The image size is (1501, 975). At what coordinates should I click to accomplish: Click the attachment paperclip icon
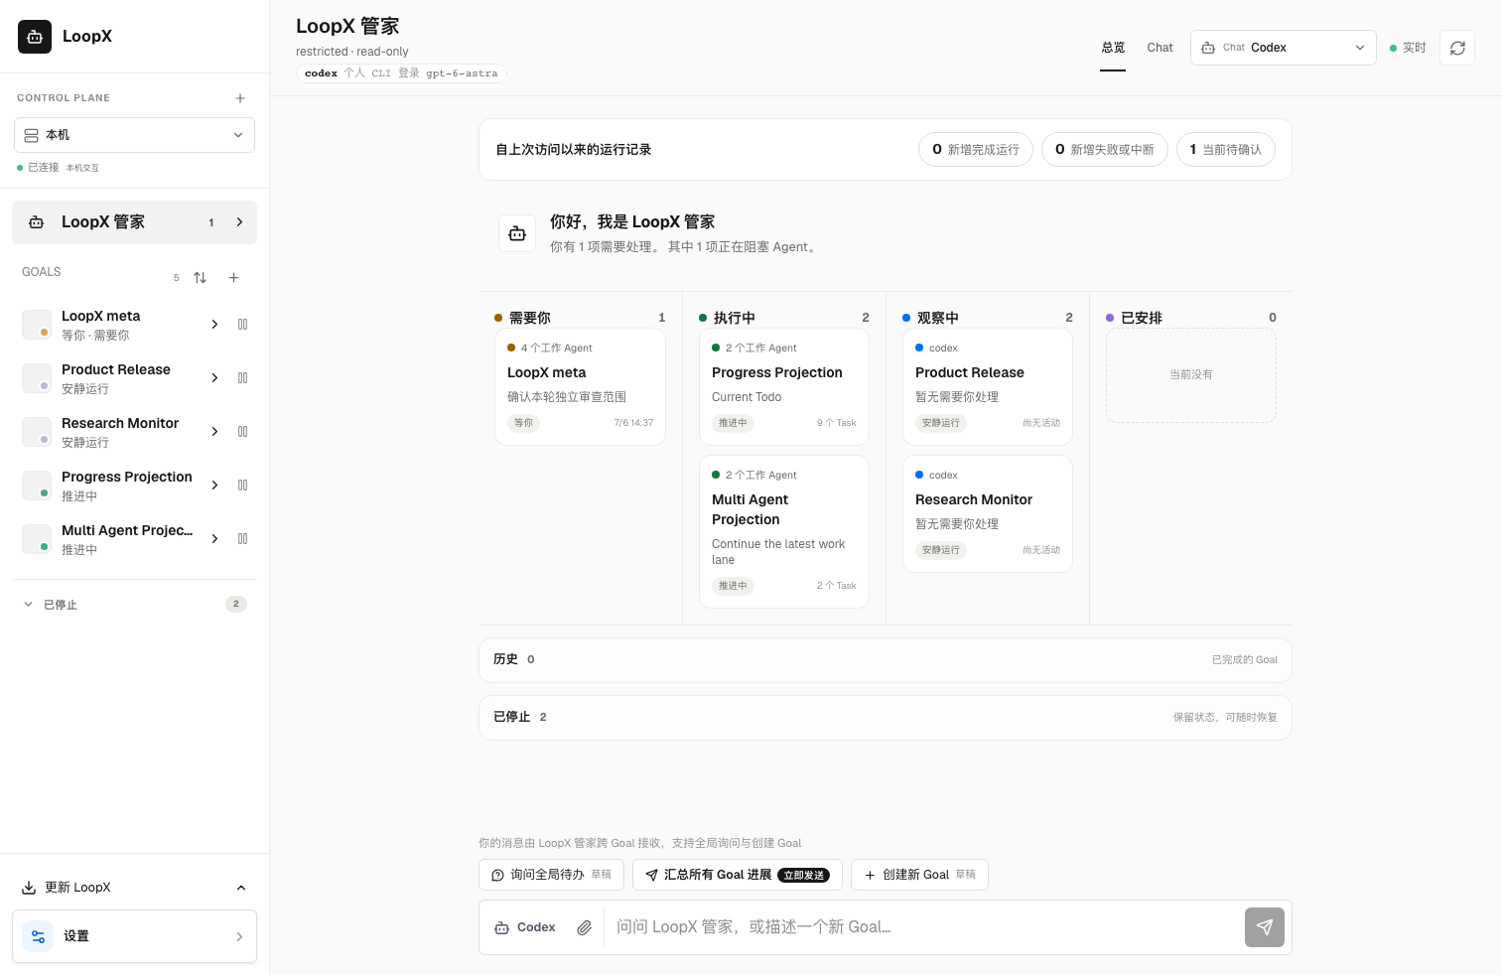click(x=585, y=927)
